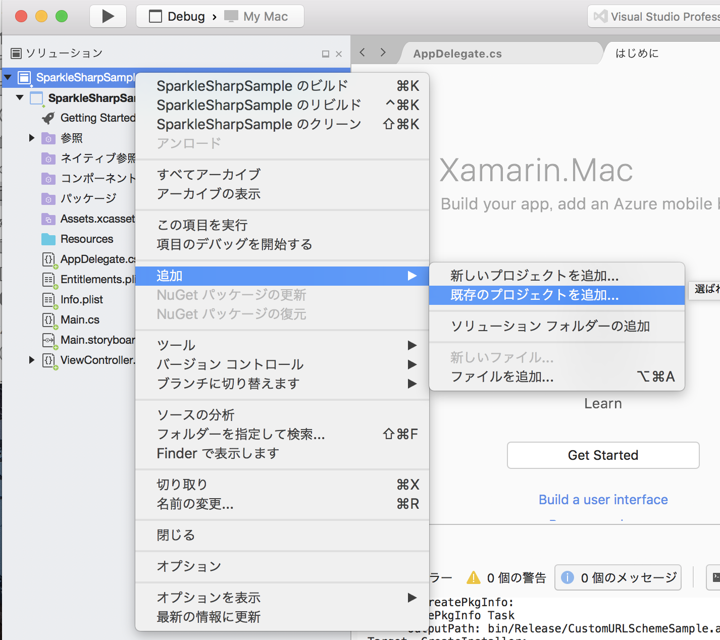Choose 最新の情報に更新
This screenshot has width=720, height=640.
pyautogui.click(x=282, y=617)
